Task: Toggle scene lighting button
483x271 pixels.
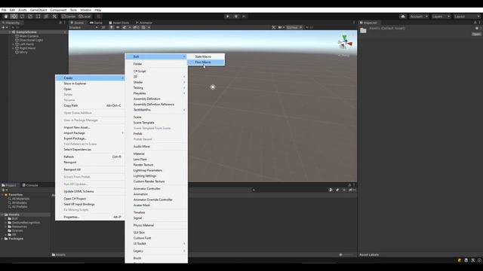Action: coord(112,27)
